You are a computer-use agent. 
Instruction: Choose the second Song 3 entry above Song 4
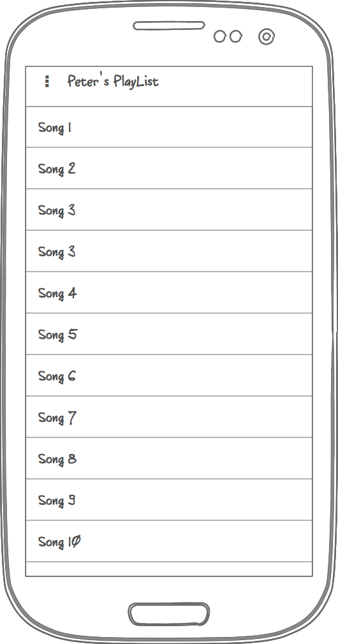click(x=169, y=251)
